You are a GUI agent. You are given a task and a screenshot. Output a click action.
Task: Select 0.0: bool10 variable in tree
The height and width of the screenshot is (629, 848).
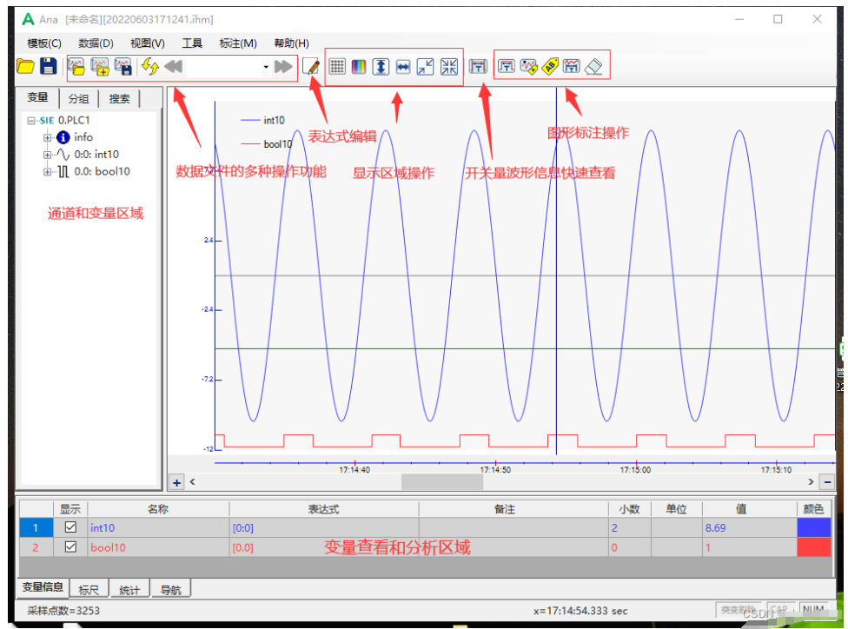[x=102, y=172]
